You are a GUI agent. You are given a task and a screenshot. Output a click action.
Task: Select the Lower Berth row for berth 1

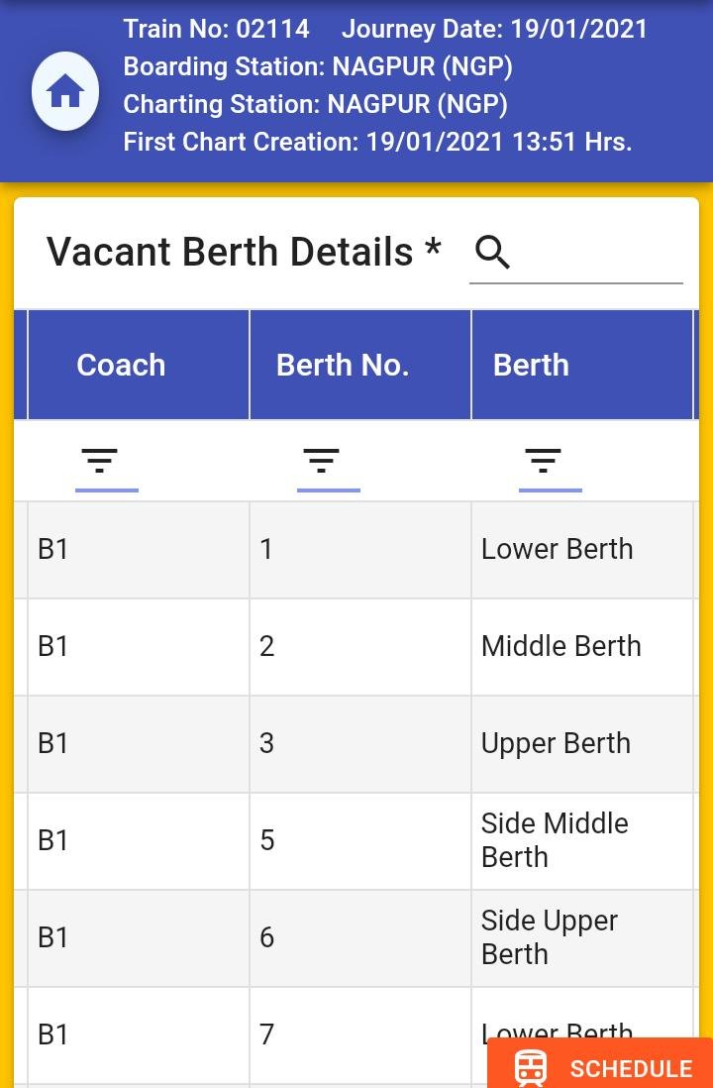click(x=557, y=549)
